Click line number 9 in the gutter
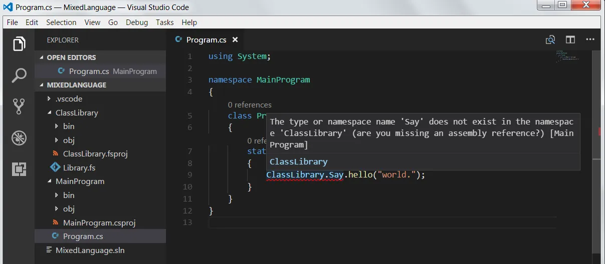This screenshot has width=605, height=264. point(189,175)
